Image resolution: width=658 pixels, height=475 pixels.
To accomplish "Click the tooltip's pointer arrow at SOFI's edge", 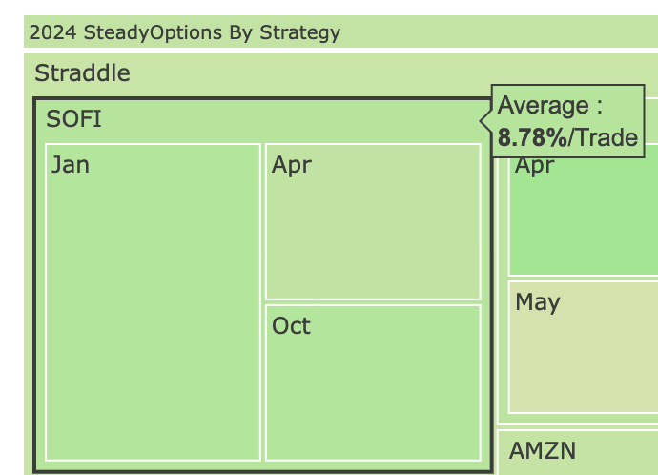I will (485, 121).
